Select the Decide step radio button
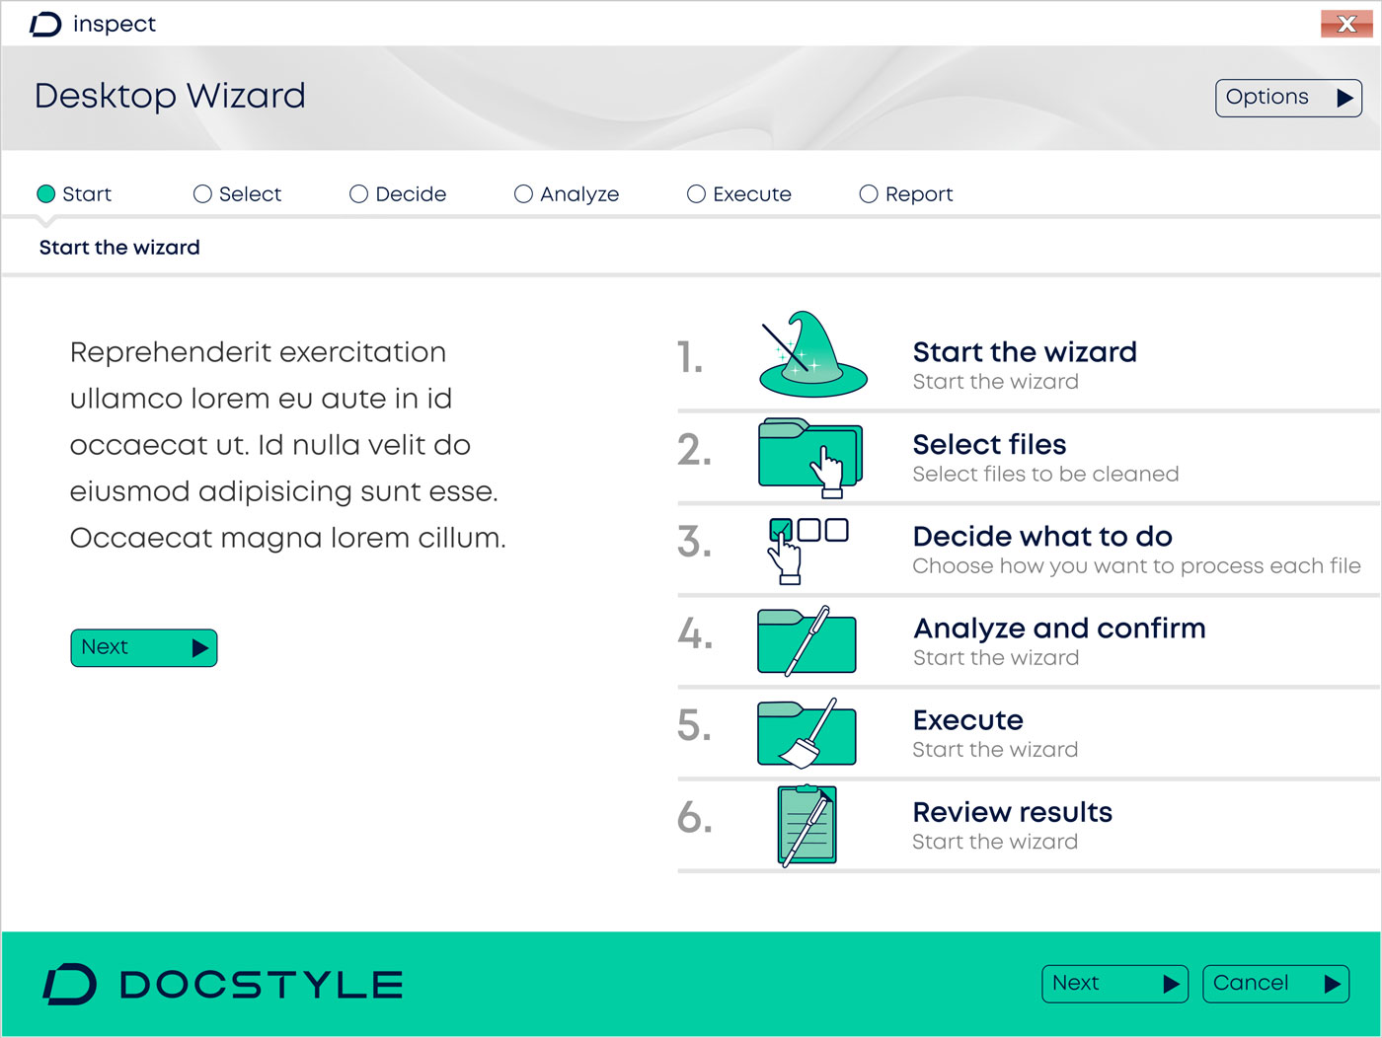 (359, 193)
